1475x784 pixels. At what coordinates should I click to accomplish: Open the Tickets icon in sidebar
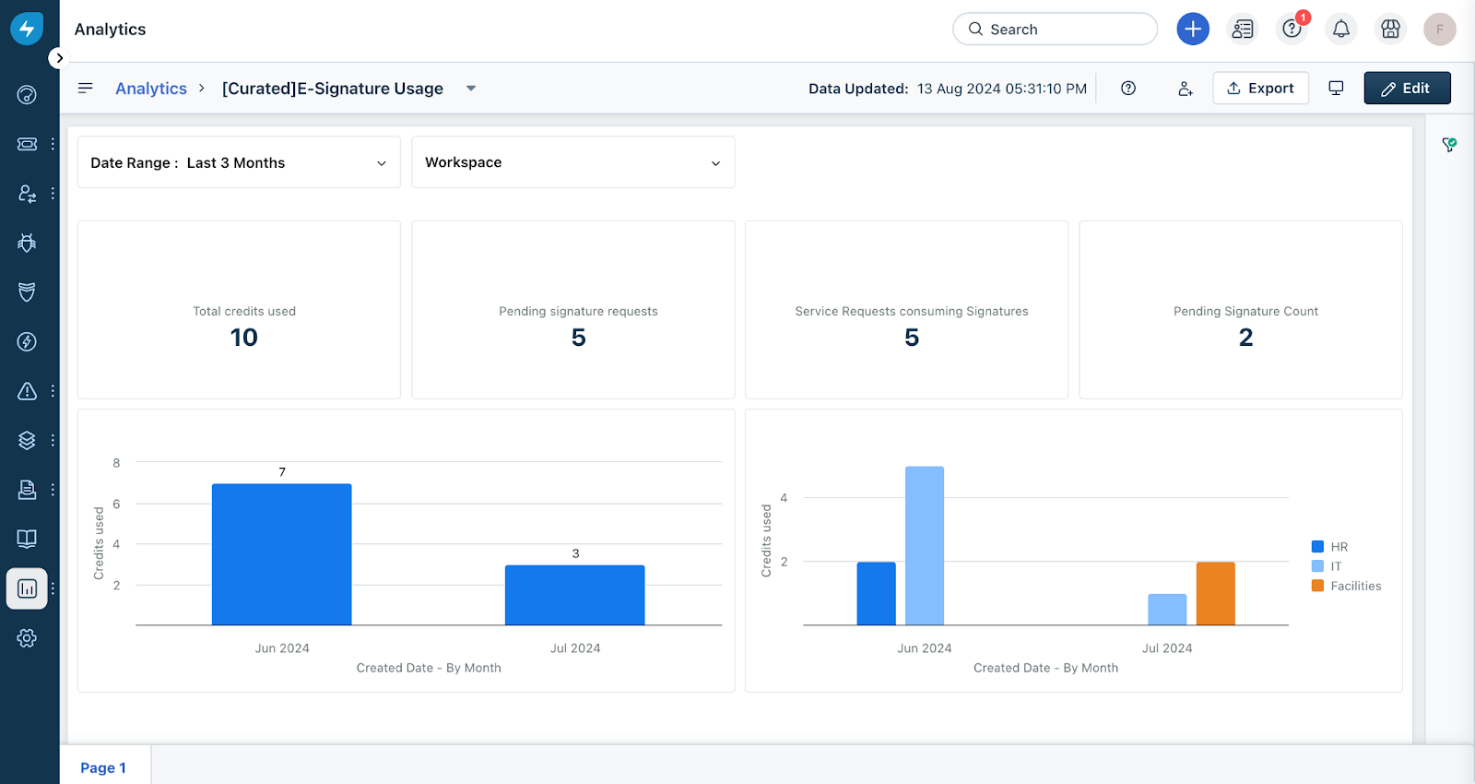point(27,144)
